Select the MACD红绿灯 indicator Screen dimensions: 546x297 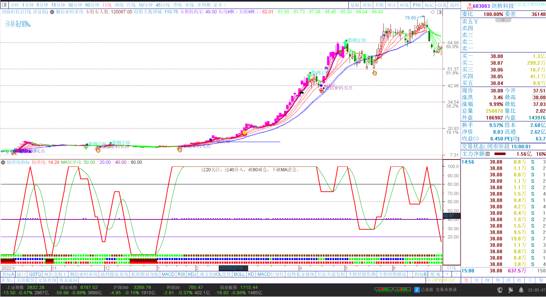tap(270, 274)
